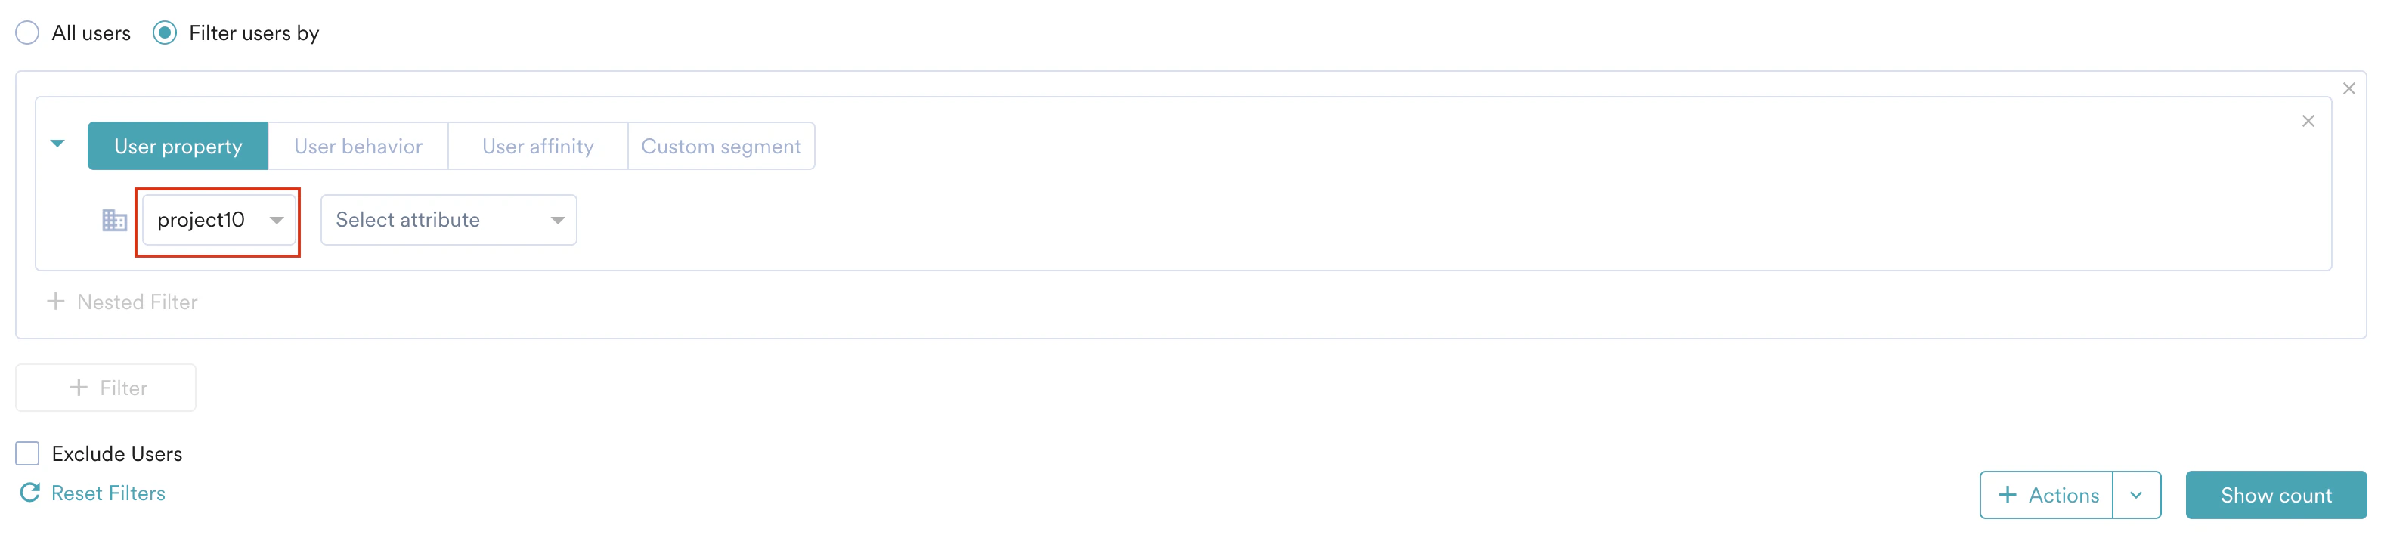Click the Reset Filters link

[108, 493]
